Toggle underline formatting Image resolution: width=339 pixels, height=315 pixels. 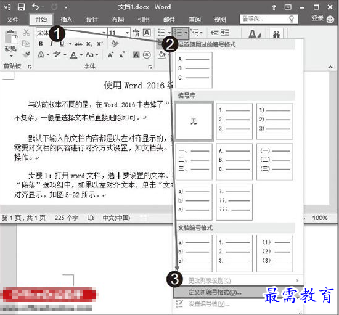(62, 44)
